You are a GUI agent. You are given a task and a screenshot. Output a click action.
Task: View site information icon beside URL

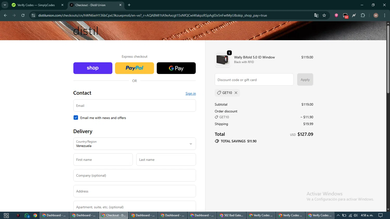[x=33, y=15]
